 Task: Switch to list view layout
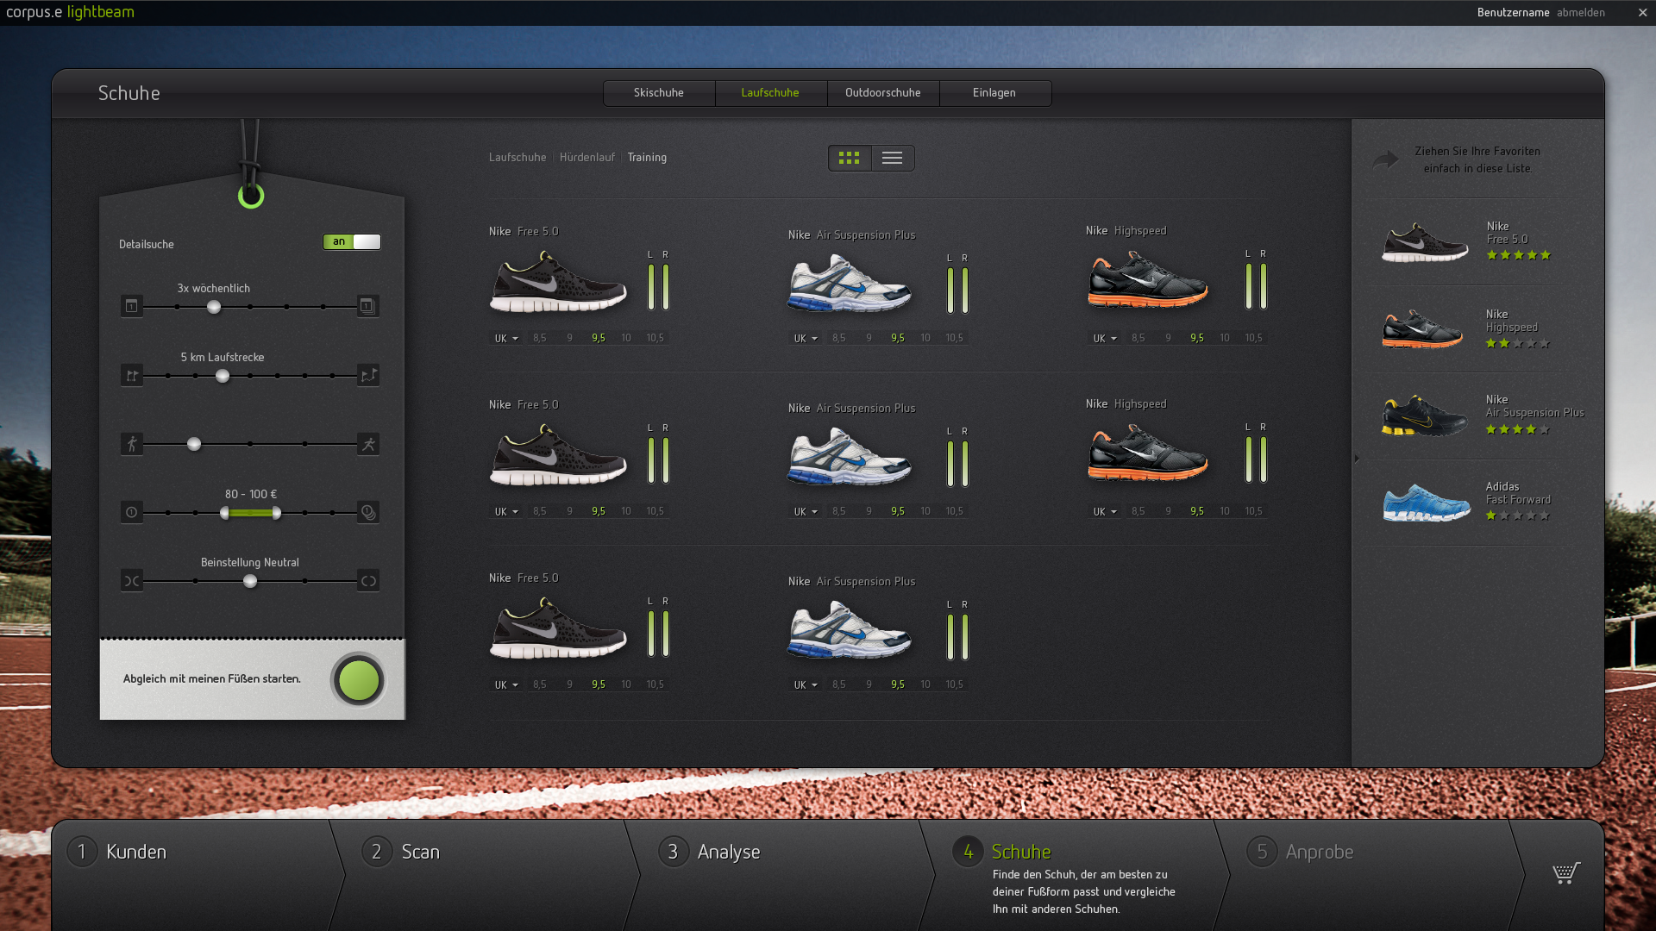pyautogui.click(x=893, y=158)
